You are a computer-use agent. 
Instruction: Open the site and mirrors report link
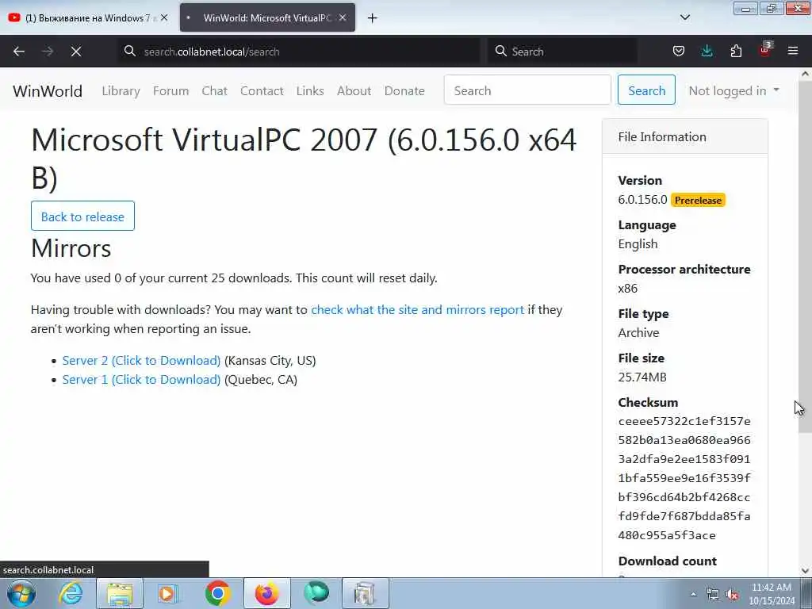417,310
